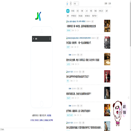Open the red poster thumbnail of the PRADA article
The width and height of the screenshot is (131, 131).
(x=107, y=76)
